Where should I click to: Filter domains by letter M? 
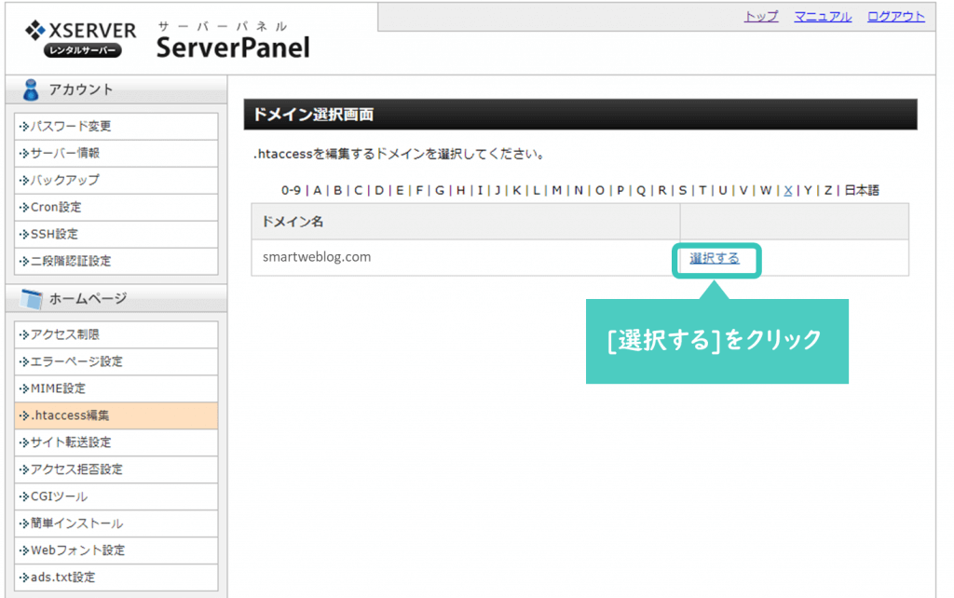coord(557,190)
